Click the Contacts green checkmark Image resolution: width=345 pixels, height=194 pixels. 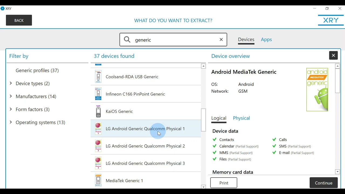click(x=215, y=140)
